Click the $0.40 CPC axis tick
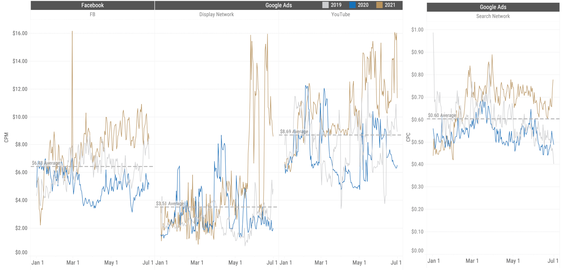The image size is (562, 270). tap(417, 164)
